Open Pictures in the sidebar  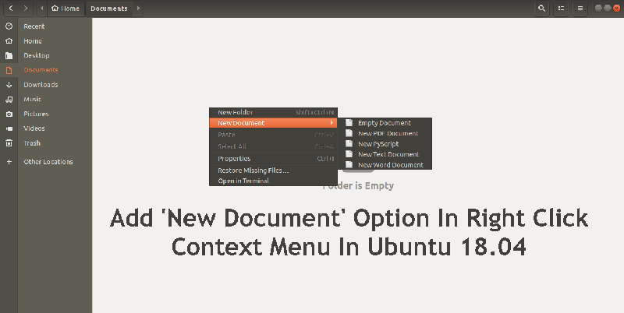click(x=36, y=114)
